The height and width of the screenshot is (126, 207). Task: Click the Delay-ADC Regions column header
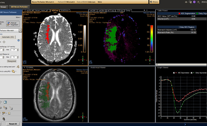point(187,27)
